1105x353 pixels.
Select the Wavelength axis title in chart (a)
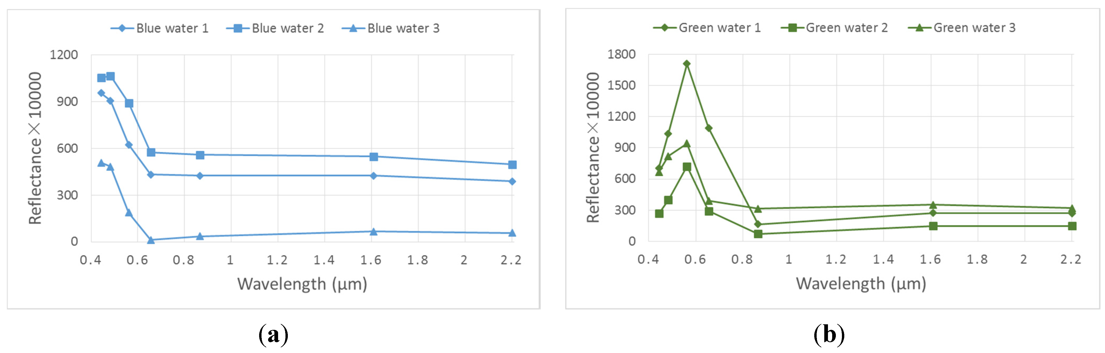pos(302,284)
